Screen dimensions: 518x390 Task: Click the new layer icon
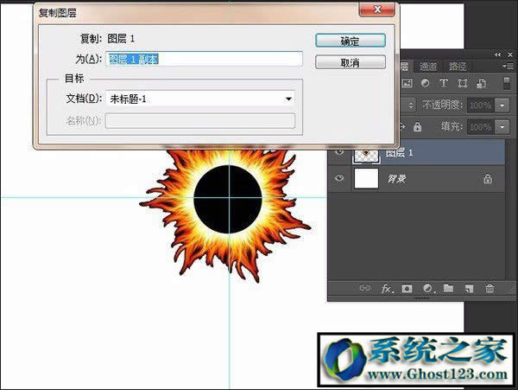click(469, 288)
